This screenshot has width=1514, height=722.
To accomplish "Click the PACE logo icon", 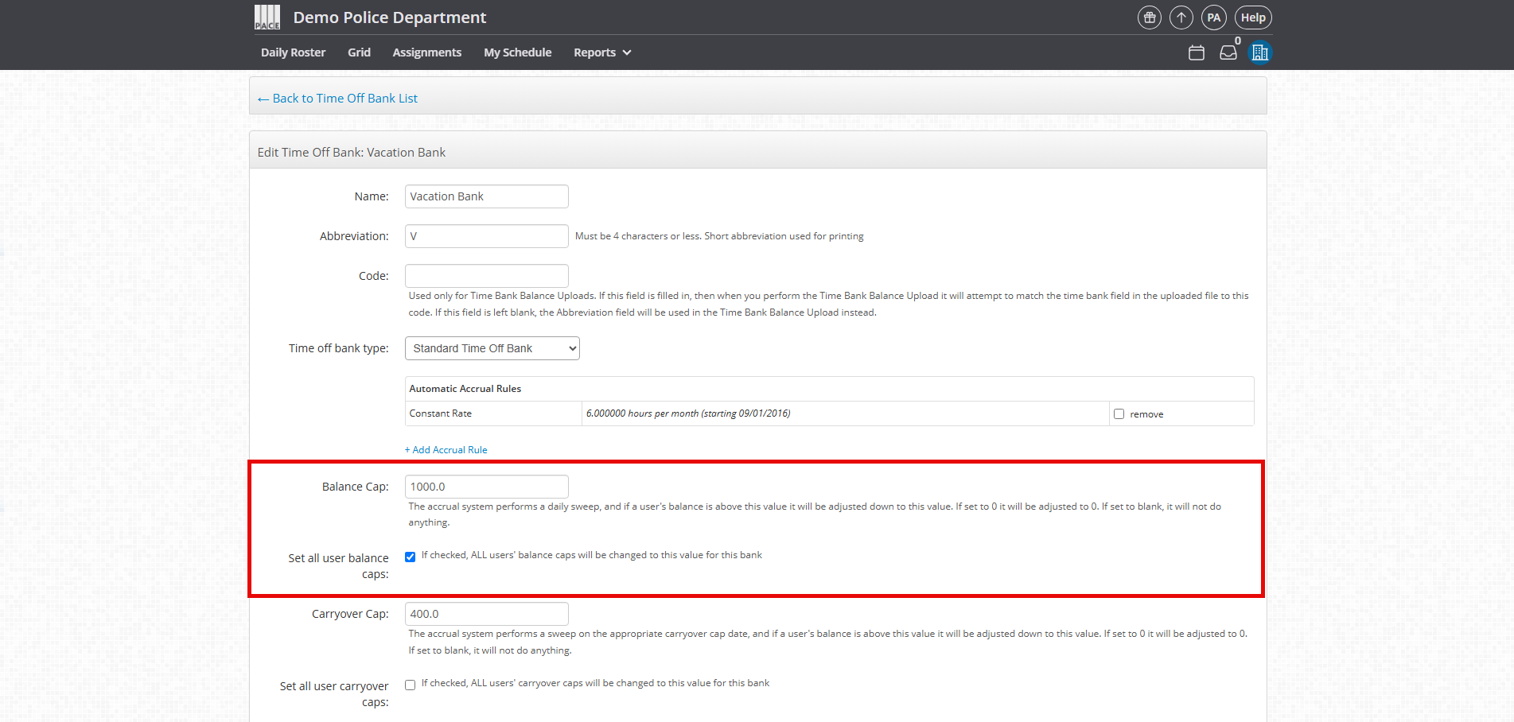I will [267, 17].
